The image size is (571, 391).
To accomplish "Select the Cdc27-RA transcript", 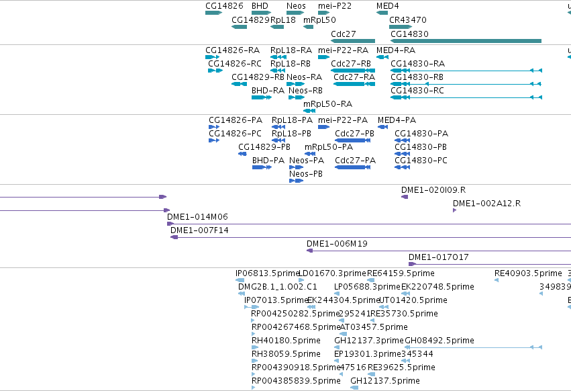I will tap(354, 84).
